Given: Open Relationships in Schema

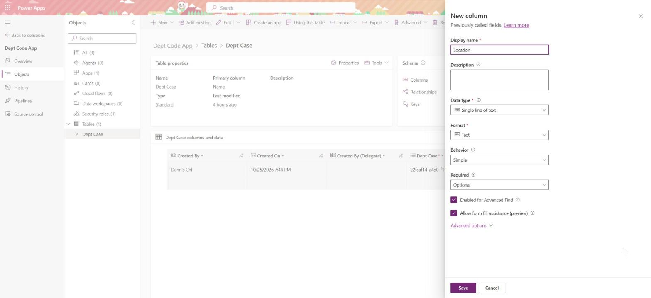Looking at the screenshot, I should click(419, 92).
